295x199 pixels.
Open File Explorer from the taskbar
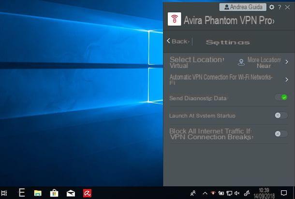click(38, 193)
